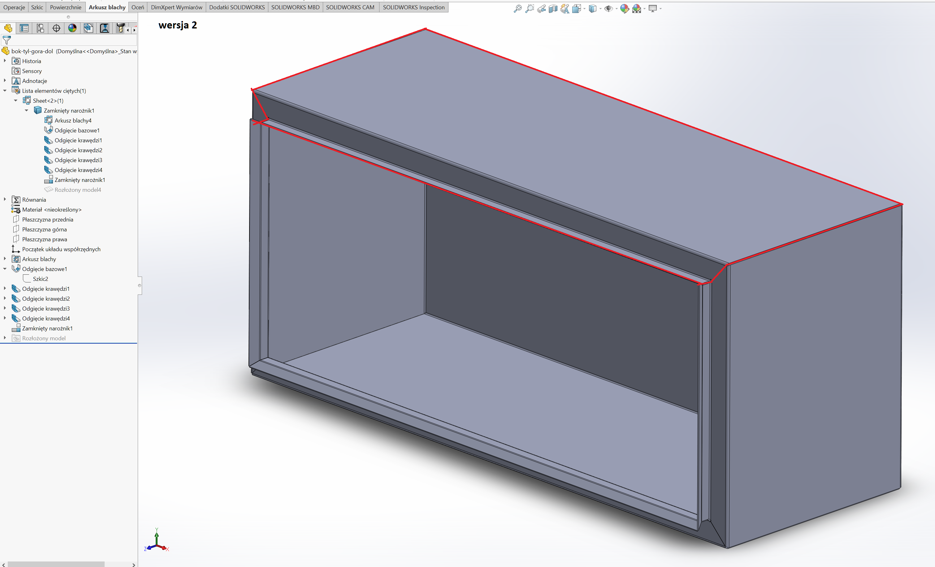This screenshot has width=935, height=567.
Task: Click View Orientation cube icon
Action: tap(576, 8)
